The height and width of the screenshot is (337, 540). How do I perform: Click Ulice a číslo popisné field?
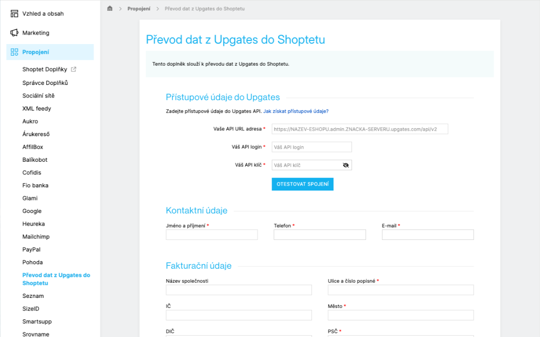(x=401, y=290)
